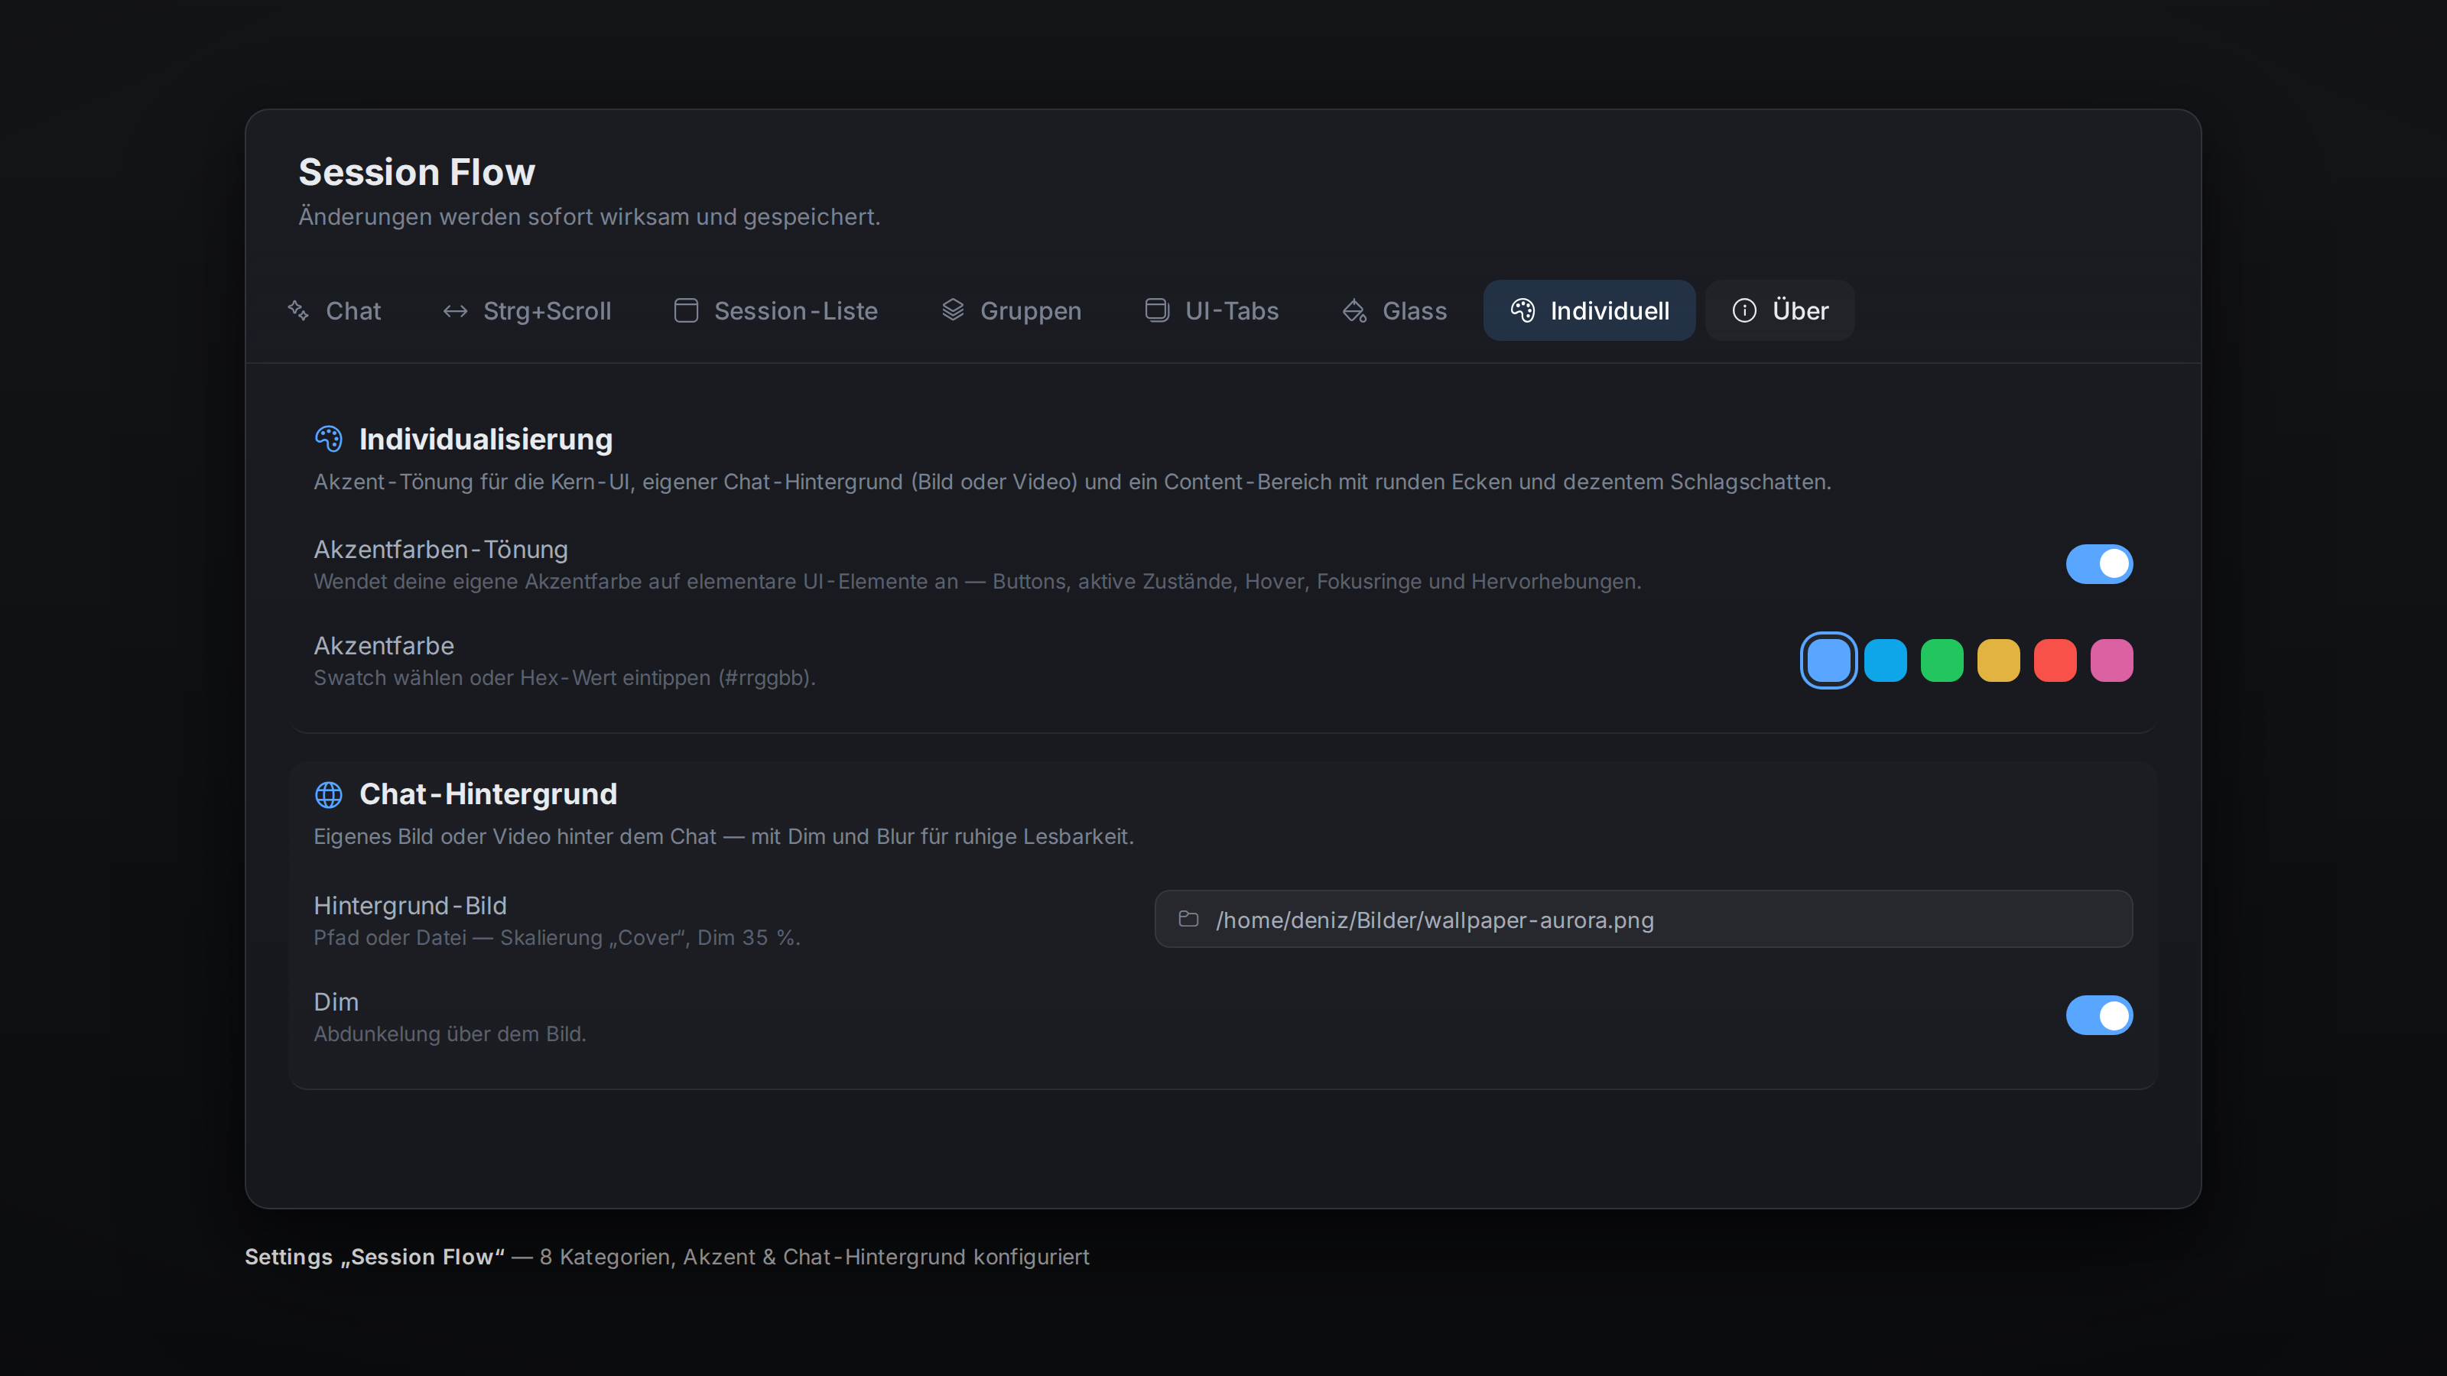The image size is (2447, 1376).
Task: Click the Individuell palette icon in tab
Action: click(x=1522, y=310)
